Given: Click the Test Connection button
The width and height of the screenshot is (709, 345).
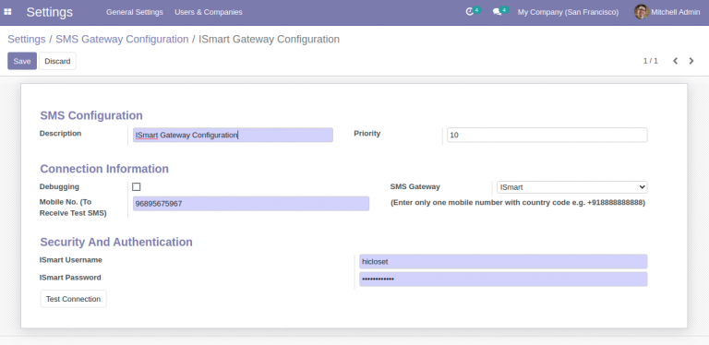Looking at the screenshot, I should pyautogui.click(x=73, y=299).
